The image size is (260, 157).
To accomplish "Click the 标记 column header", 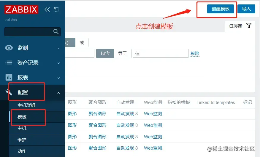I will coord(247,102).
